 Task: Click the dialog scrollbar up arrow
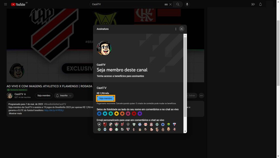185,36
